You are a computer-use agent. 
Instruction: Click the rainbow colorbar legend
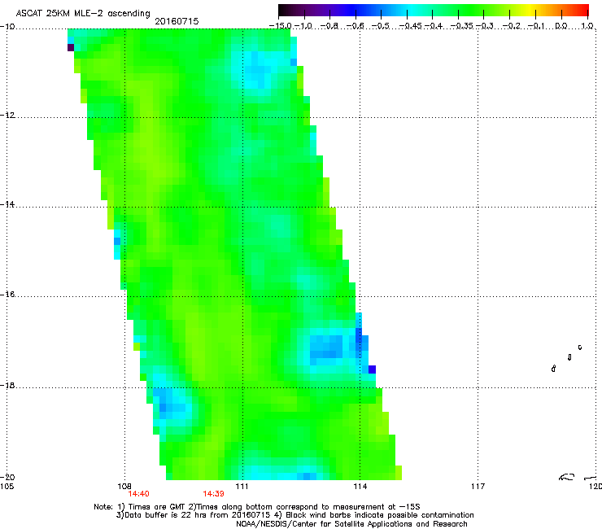(x=433, y=11)
